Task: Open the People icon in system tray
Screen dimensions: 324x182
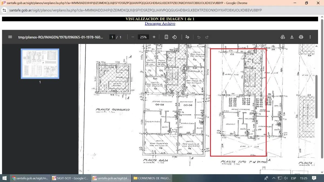Action: coord(266,178)
